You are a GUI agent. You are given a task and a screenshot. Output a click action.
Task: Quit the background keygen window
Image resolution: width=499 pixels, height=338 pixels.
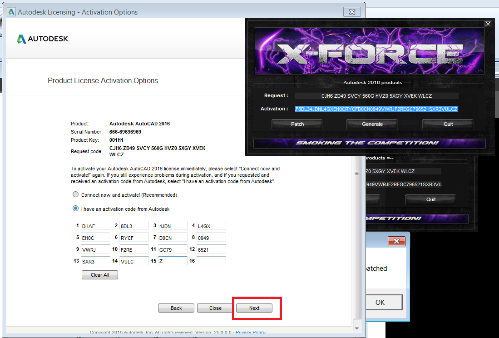tap(430, 199)
